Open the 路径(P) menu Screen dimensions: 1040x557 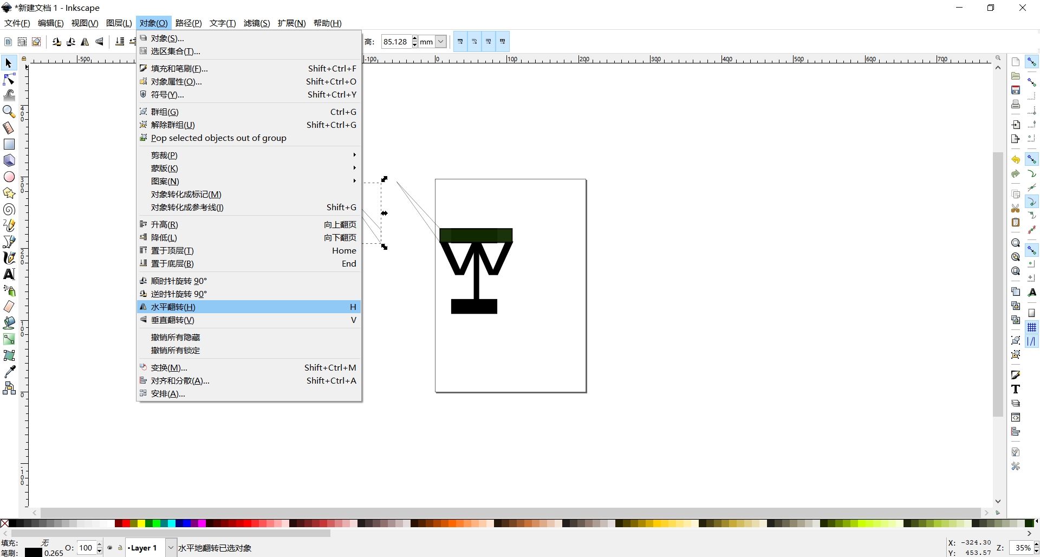click(188, 23)
